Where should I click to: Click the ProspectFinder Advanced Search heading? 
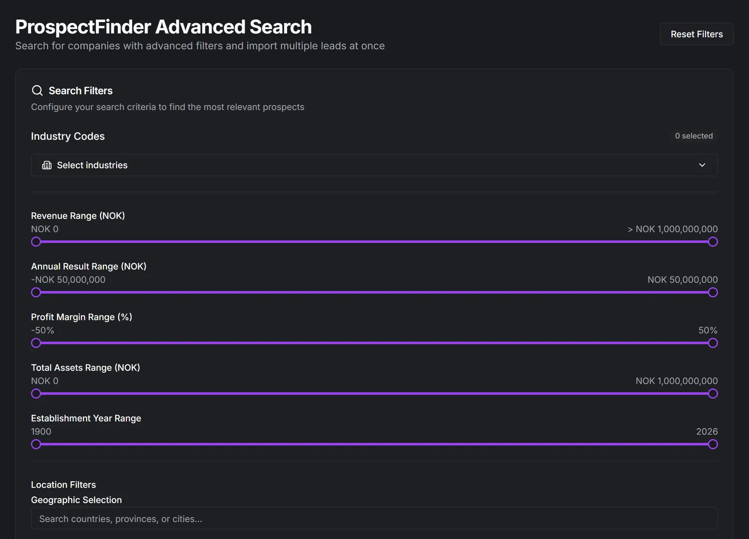coord(163,27)
